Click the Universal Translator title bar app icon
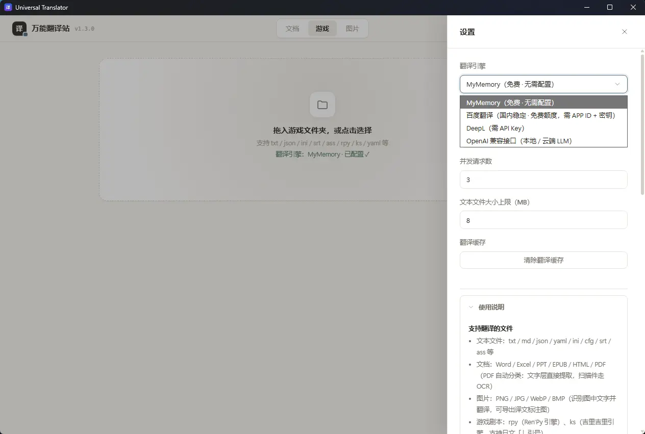This screenshot has width=645, height=434. click(8, 7)
